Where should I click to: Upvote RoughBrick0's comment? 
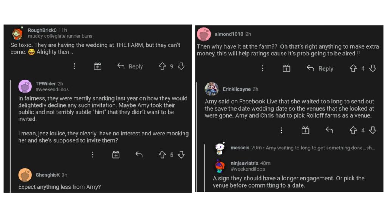(x=162, y=66)
